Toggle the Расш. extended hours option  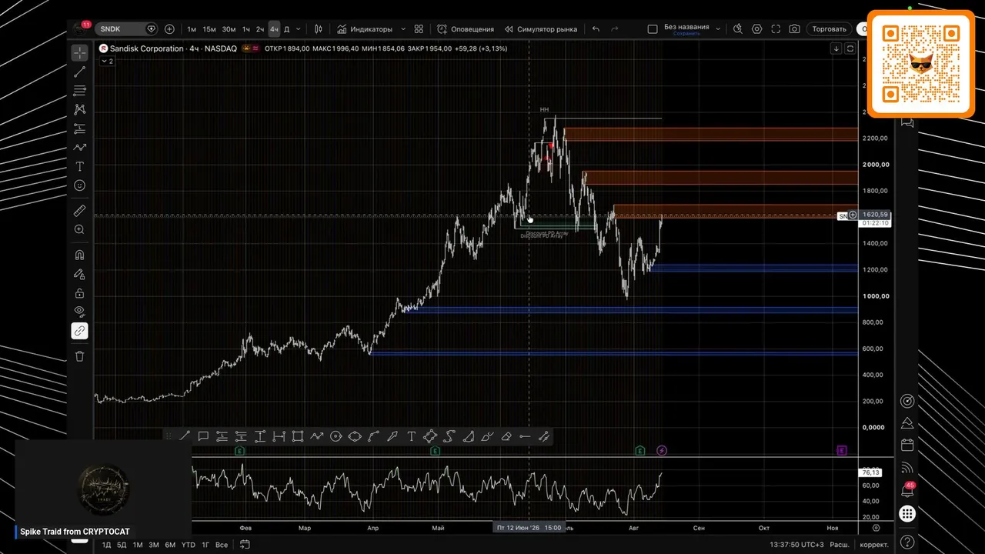tap(839, 545)
